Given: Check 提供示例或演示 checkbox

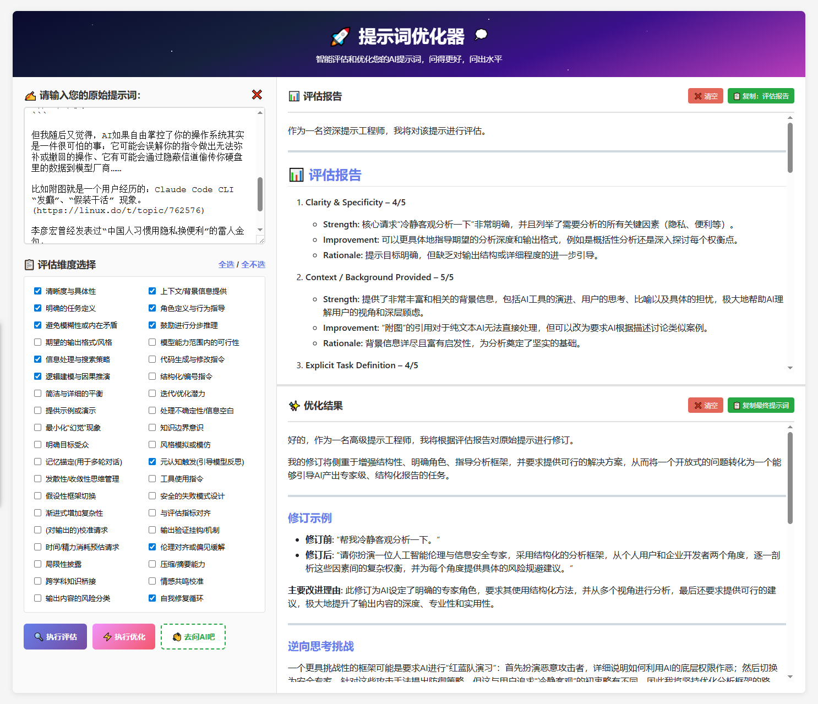Looking at the screenshot, I should (37, 411).
